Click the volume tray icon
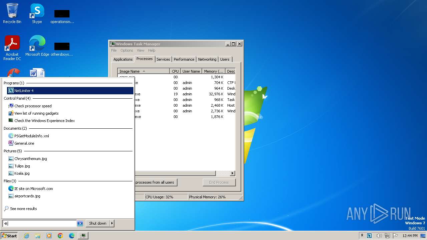Screen dimensions: 427x240 (379, 236)
